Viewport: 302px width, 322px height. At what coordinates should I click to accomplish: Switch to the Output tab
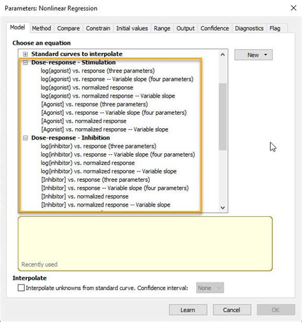coord(185,28)
